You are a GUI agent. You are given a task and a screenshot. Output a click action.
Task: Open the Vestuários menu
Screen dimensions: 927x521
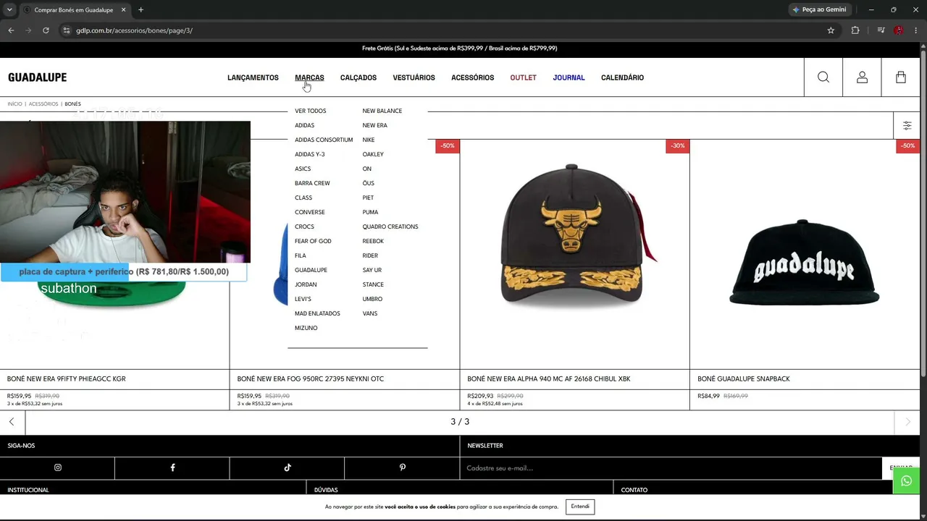click(x=414, y=77)
